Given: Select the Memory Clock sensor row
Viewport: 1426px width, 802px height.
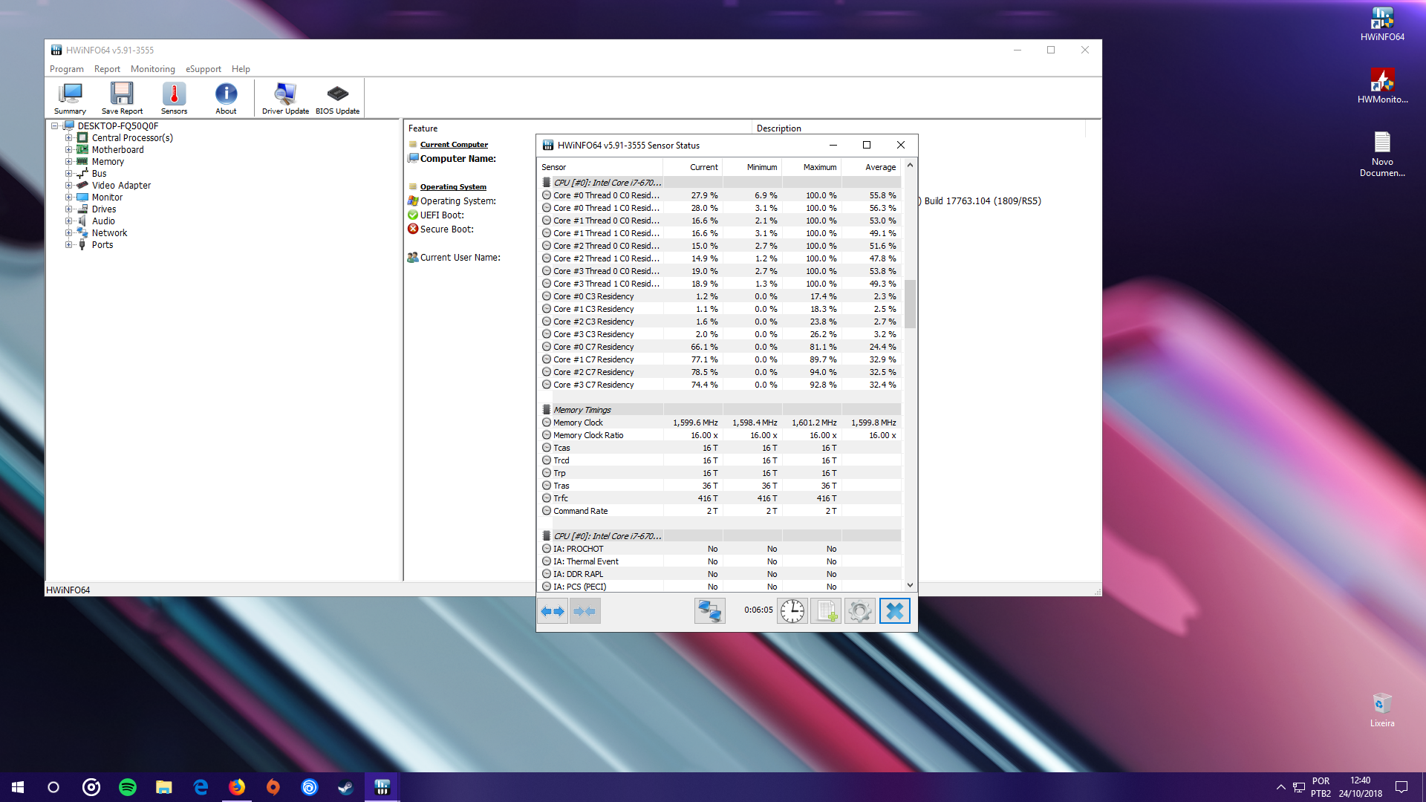Looking at the screenshot, I should click(x=719, y=423).
